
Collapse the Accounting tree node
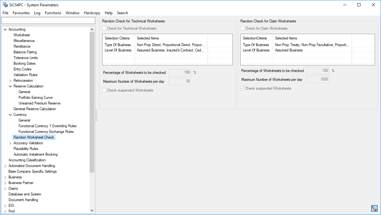5,29
